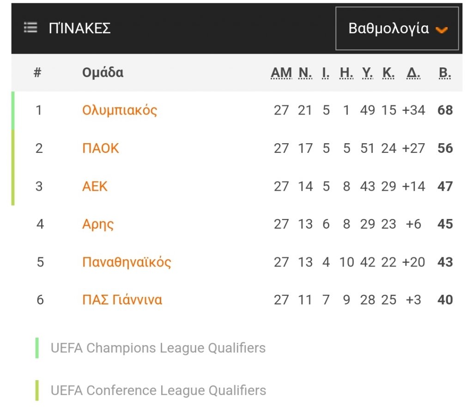Click the ΑΜ column header
The width and height of the screenshot is (473, 413).
coord(281,73)
